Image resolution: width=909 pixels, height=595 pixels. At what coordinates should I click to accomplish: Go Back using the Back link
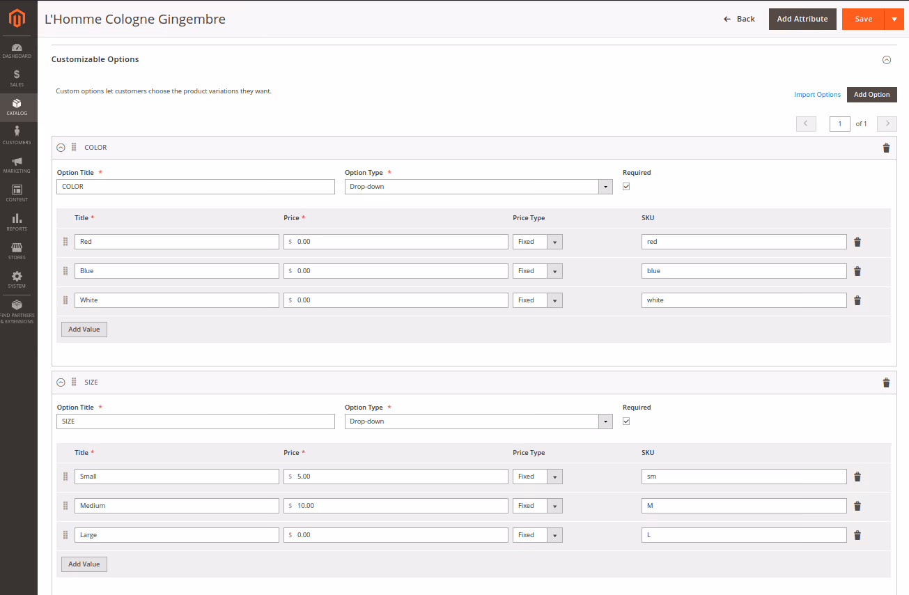[x=739, y=19]
